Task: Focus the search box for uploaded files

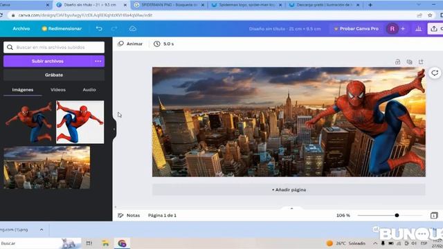Action: [54, 47]
